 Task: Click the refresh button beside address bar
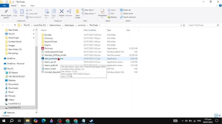pyautogui.click(x=184, y=25)
